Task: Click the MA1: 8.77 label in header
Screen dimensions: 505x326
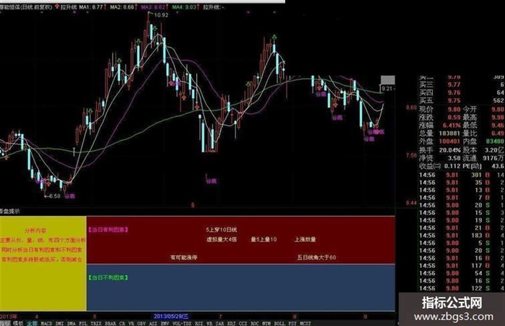Action: 91,6
